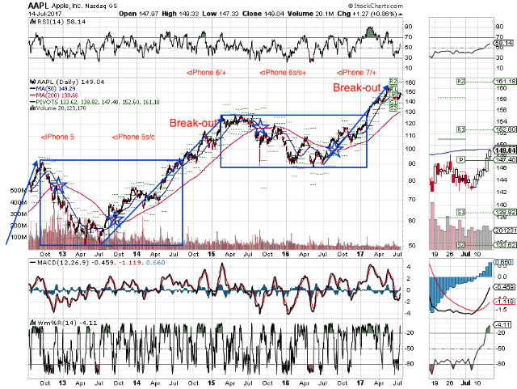
Task: Click the green up-triangle beside Chg
Action: pyautogui.click(x=401, y=15)
